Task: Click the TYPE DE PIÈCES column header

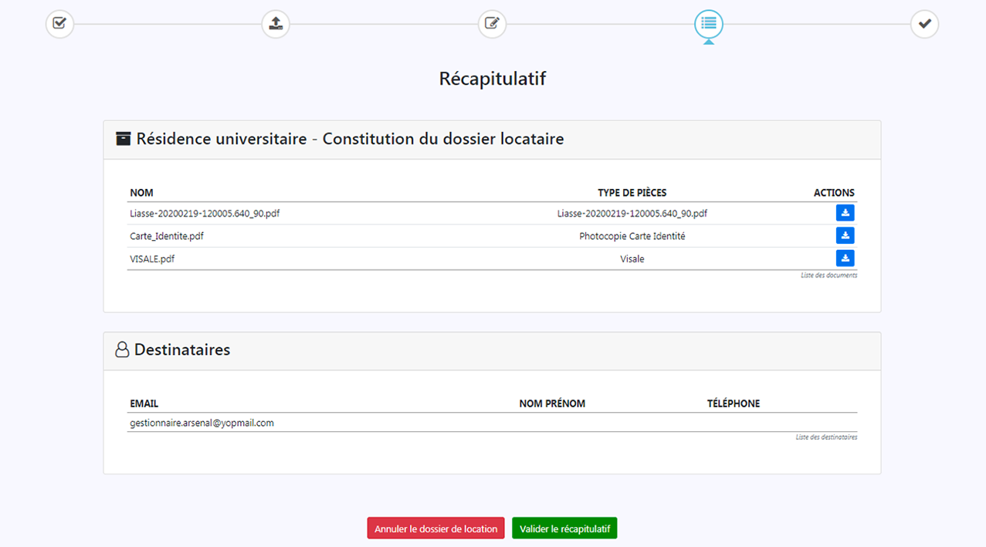Action: [x=632, y=193]
